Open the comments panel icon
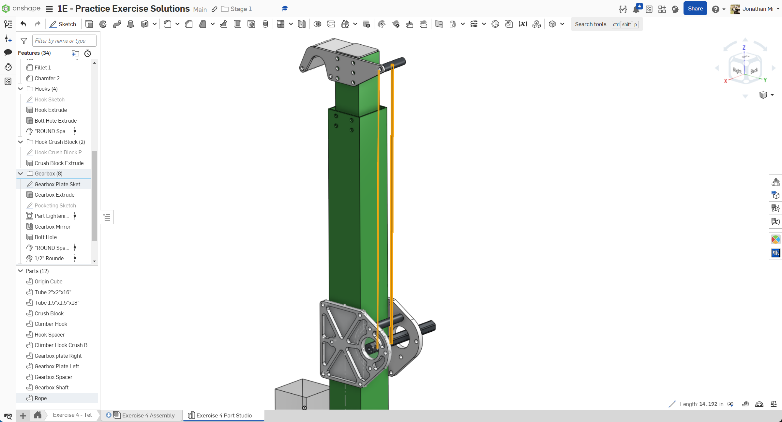 pos(8,53)
